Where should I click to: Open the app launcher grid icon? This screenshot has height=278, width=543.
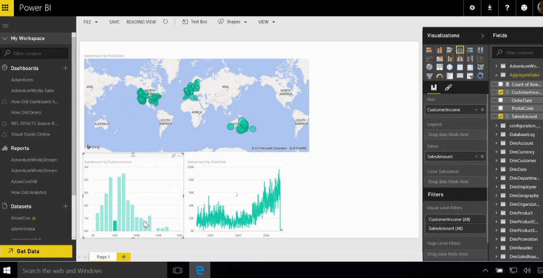(7, 8)
